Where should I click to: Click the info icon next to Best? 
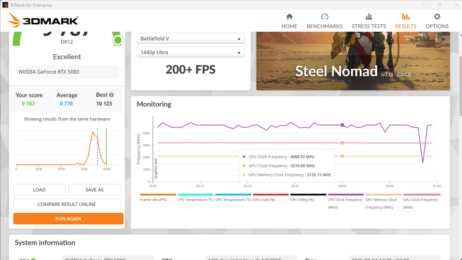click(111, 95)
